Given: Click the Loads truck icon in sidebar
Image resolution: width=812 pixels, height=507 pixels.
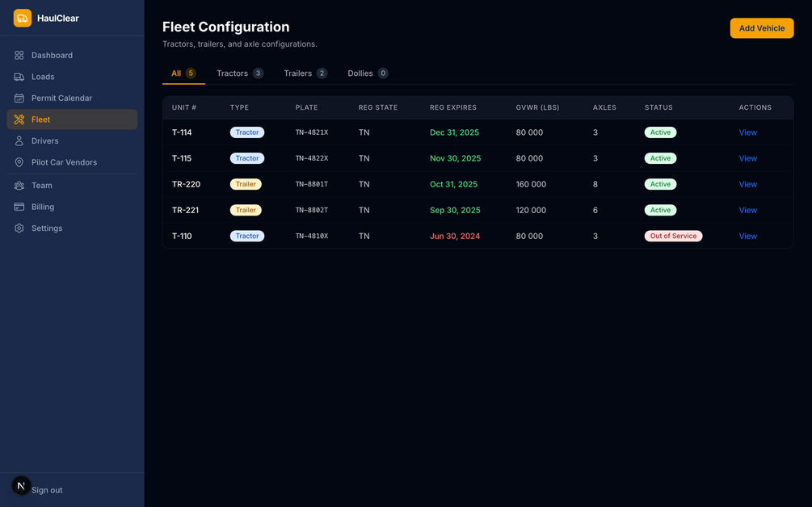Looking at the screenshot, I should tap(19, 77).
